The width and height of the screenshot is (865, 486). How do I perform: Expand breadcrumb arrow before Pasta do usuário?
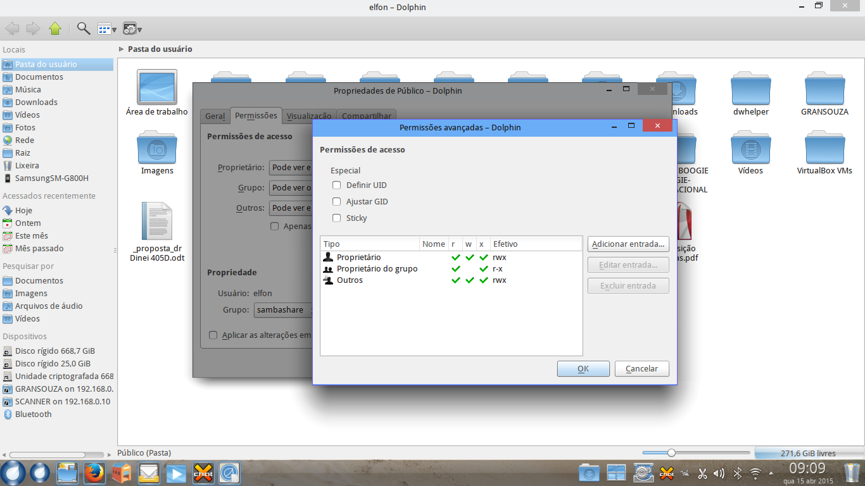pyautogui.click(x=121, y=49)
